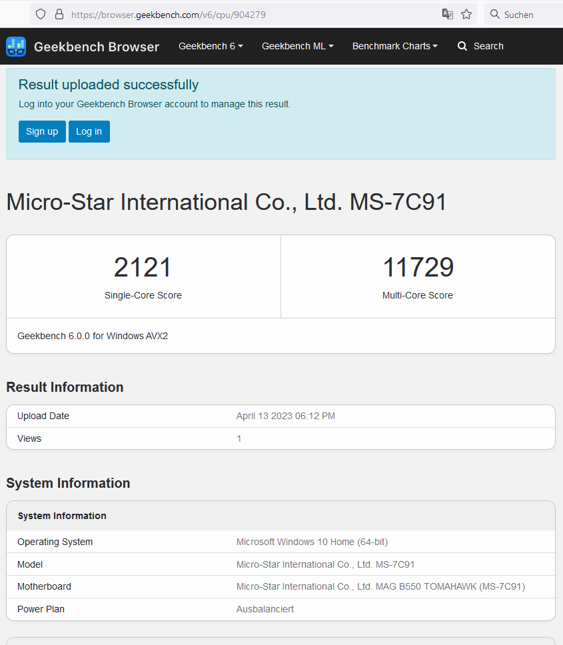Click the upload date 'April 13 2023 06:12 PM'

point(285,416)
